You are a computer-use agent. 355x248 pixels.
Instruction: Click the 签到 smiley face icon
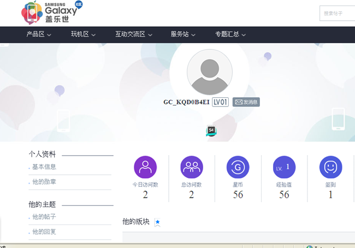coord(330,167)
